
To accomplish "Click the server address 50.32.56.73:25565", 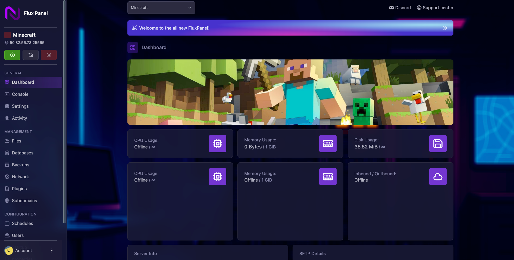I will (27, 43).
